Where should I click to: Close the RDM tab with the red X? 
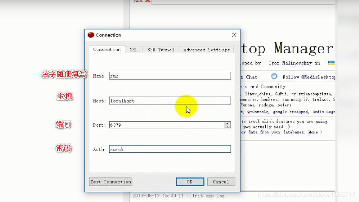pyautogui.click(x=148, y=1)
